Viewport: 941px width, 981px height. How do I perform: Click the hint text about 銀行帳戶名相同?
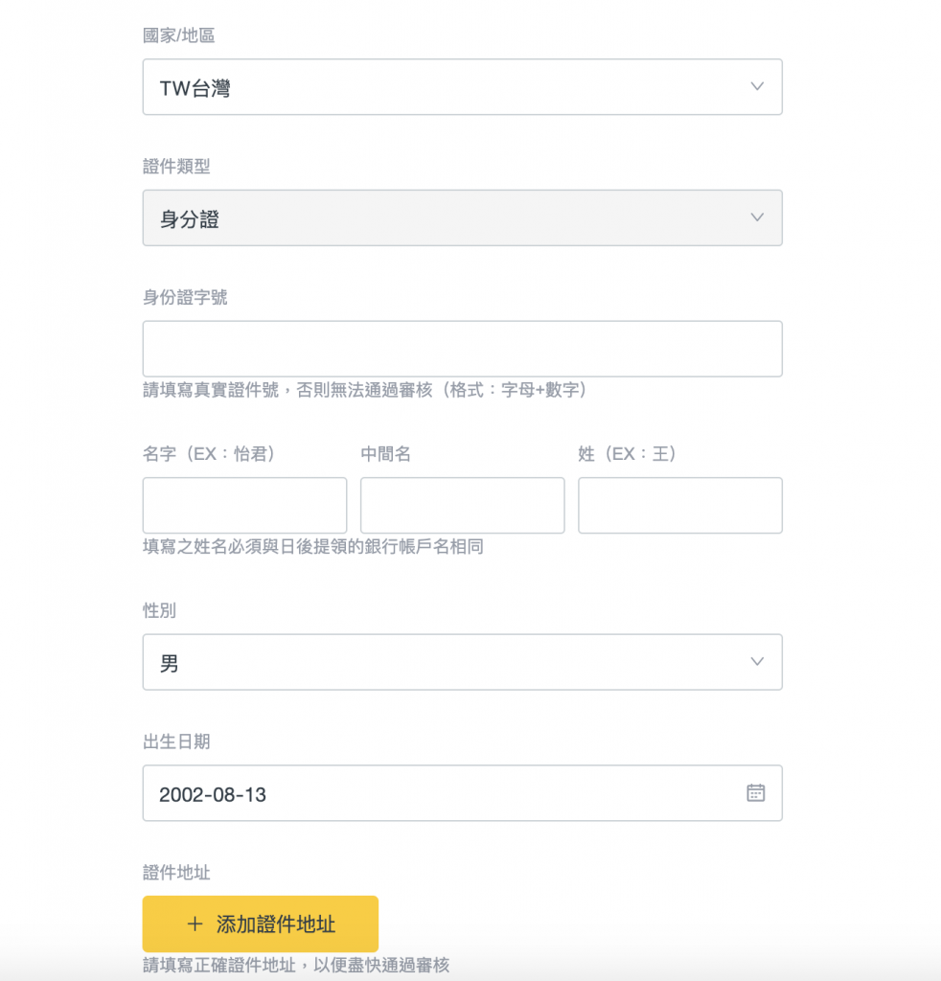313,547
